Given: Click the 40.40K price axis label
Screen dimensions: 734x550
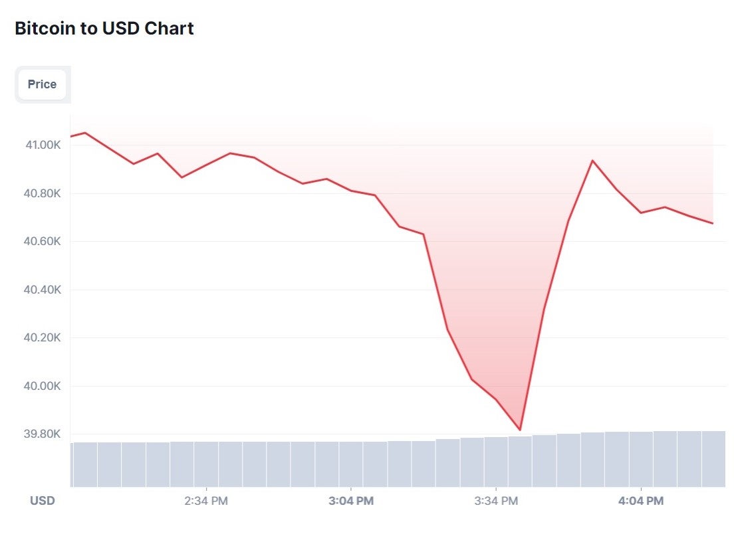Looking at the screenshot, I should (x=43, y=290).
